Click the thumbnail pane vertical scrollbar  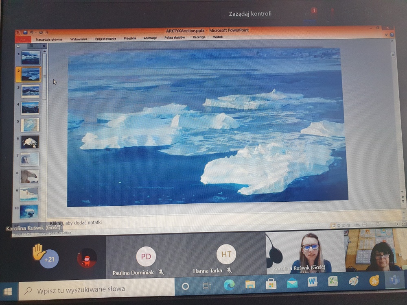[44, 77]
